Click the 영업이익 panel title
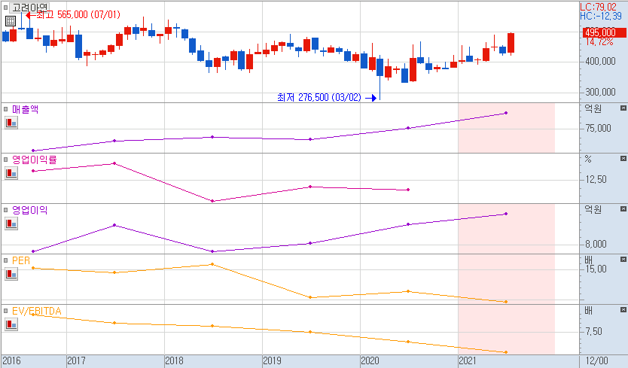 click(29, 210)
